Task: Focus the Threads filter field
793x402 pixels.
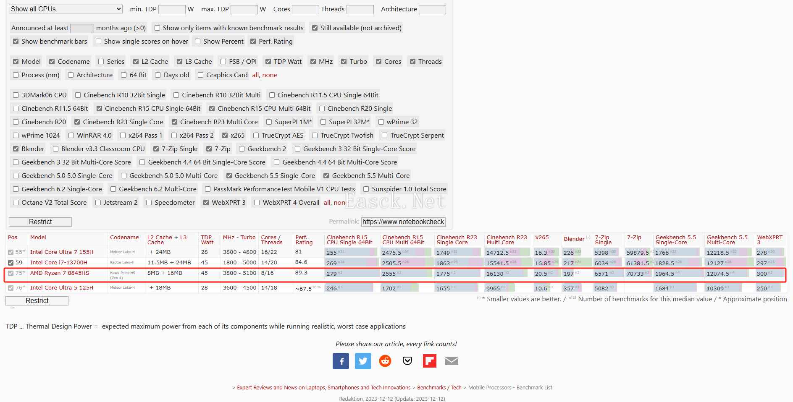Action: 360,9
